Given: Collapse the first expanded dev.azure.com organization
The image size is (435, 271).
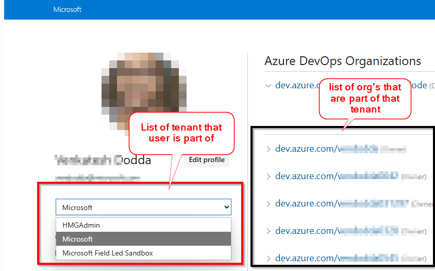Looking at the screenshot, I should tap(268, 86).
